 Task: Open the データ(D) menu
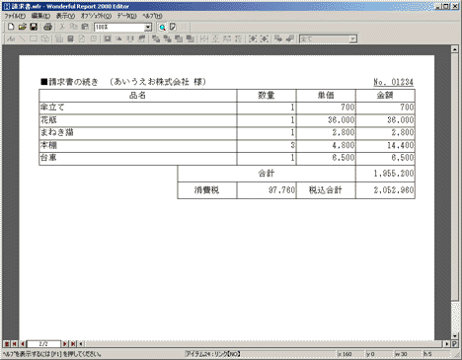pyautogui.click(x=127, y=16)
